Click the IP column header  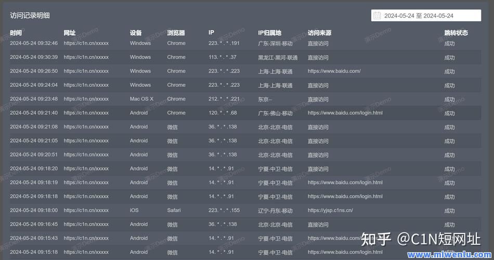click(x=211, y=32)
